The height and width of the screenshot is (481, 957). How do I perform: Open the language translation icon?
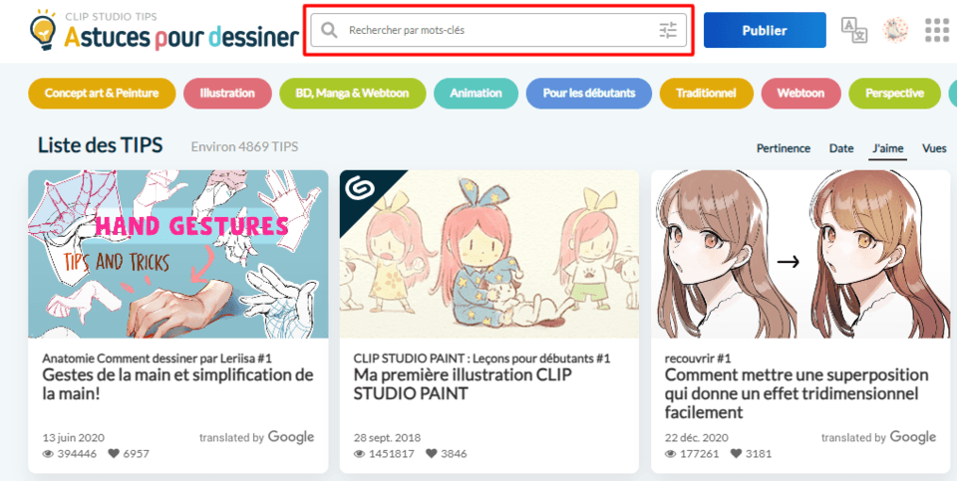854,30
